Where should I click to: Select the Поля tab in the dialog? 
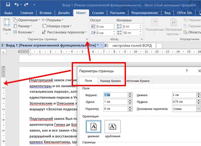[88, 81]
